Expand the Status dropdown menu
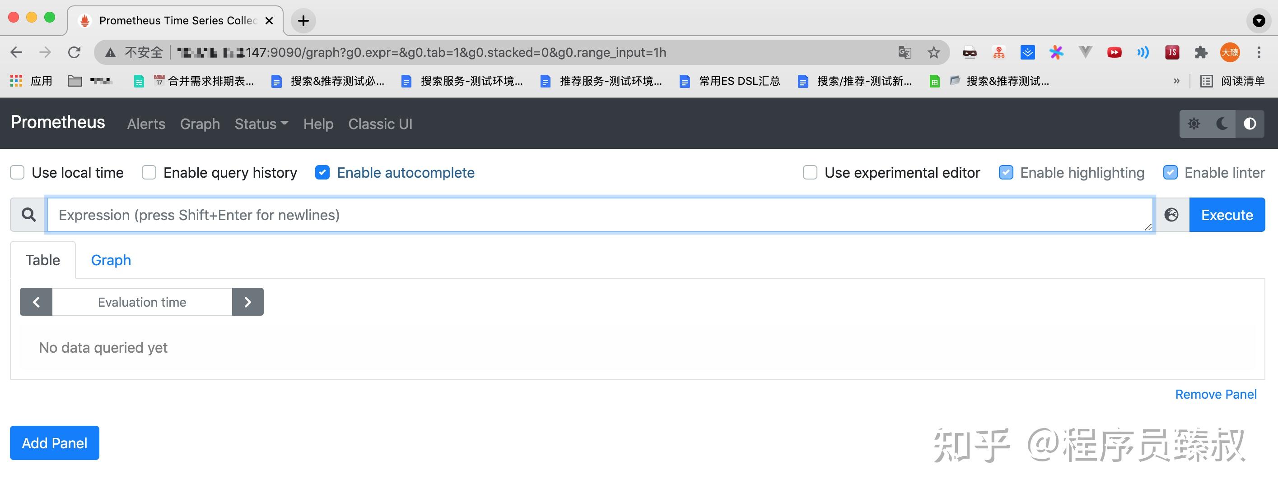The height and width of the screenshot is (497, 1278). 261,124
